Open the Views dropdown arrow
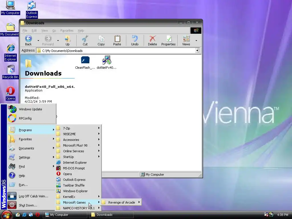The width and height of the screenshot is (292, 219). click(196, 40)
